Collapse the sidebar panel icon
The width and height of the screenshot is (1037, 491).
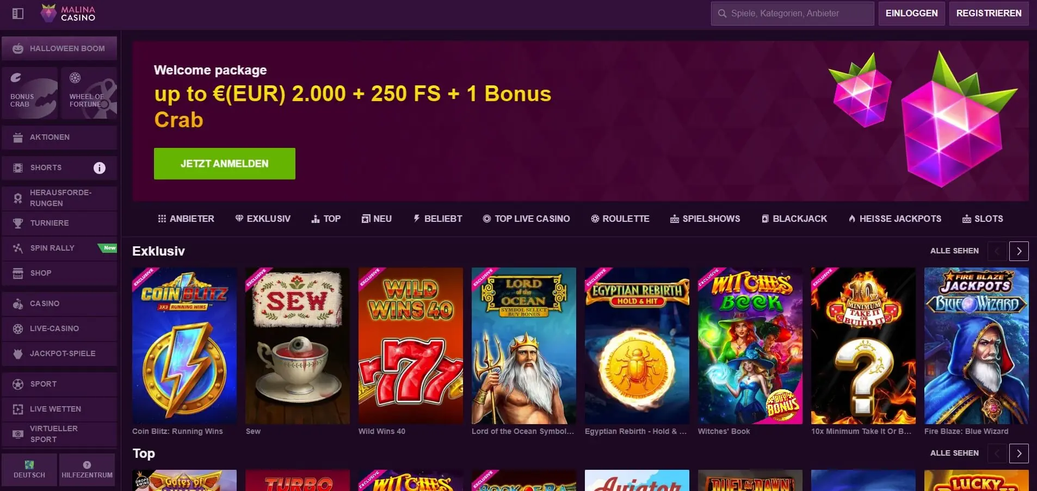(18, 14)
